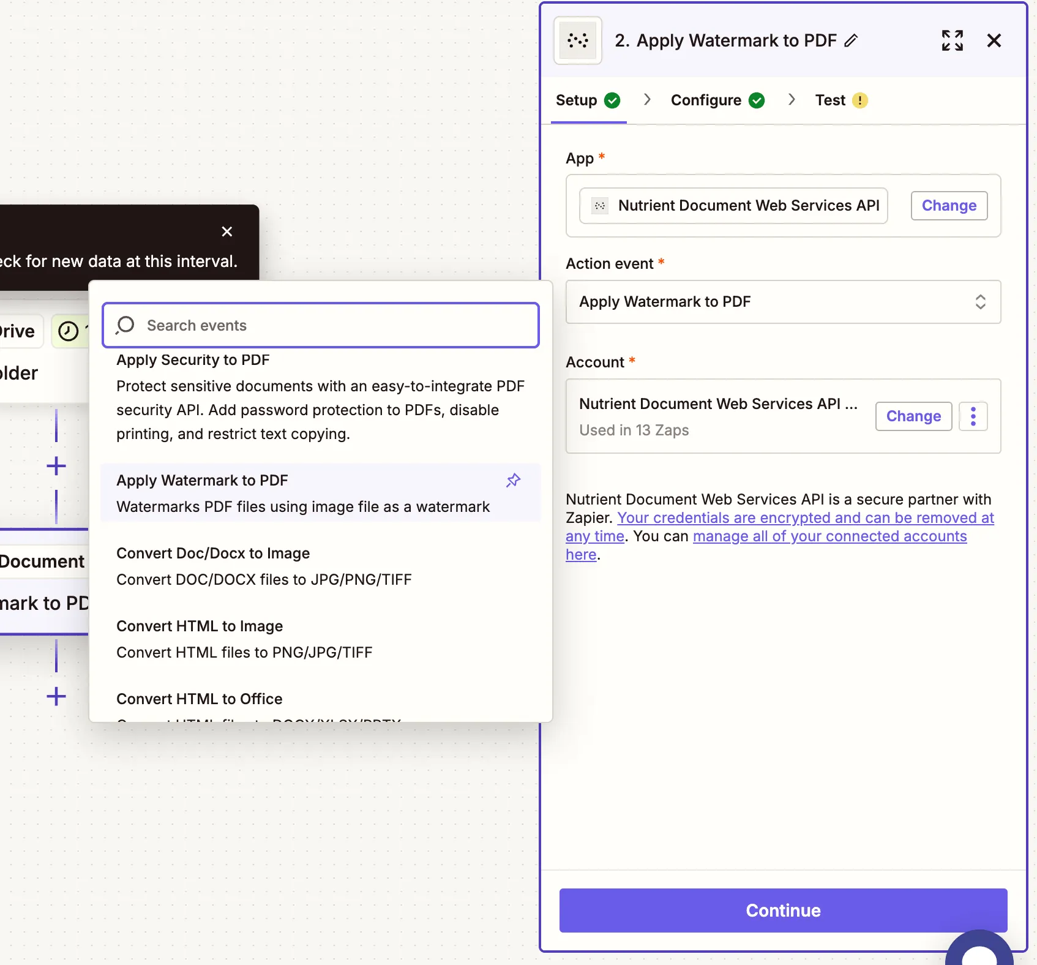Screen dimensions: 1037x965
Task: Add a step with the upper plus icon
Action: click(x=56, y=466)
